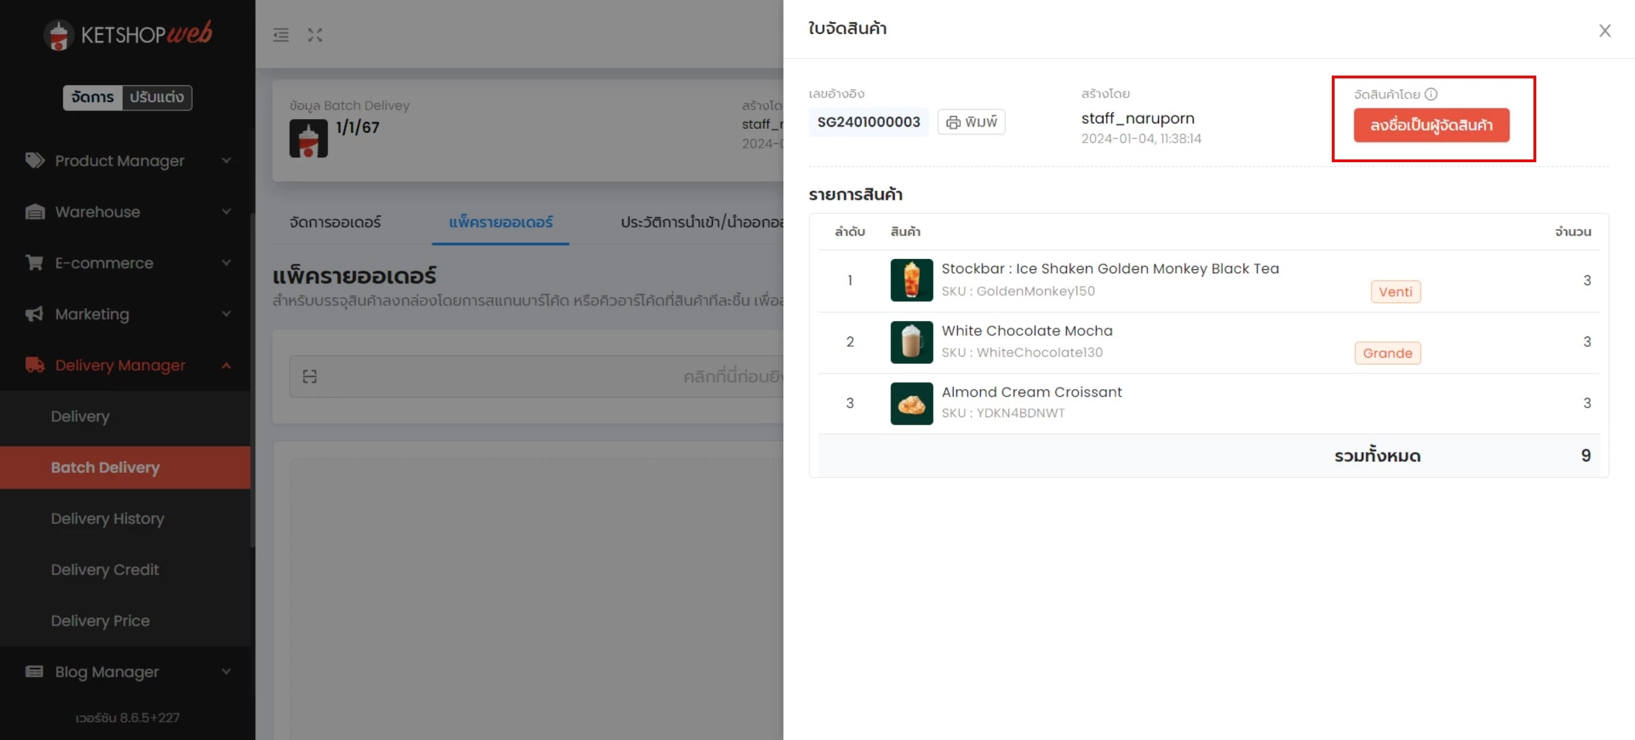This screenshot has width=1635, height=740.
Task: Switch to the จัดการ mode toggle
Action: (93, 97)
